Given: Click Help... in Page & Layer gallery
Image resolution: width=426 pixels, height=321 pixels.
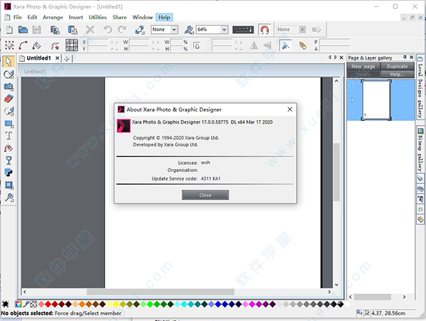Looking at the screenshot, I should click(397, 74).
